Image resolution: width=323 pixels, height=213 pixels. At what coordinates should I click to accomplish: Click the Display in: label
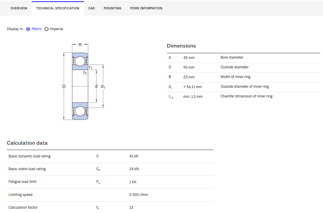coord(15,29)
